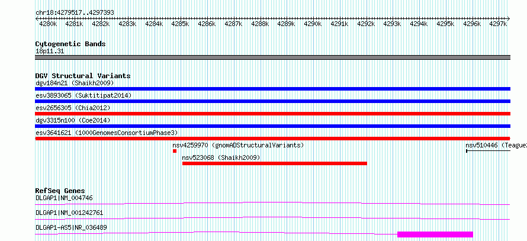Screen dimensions: 527x241
Task: Click the dgv184n21 (Shaikh2009) label
Action: click(75, 83)
